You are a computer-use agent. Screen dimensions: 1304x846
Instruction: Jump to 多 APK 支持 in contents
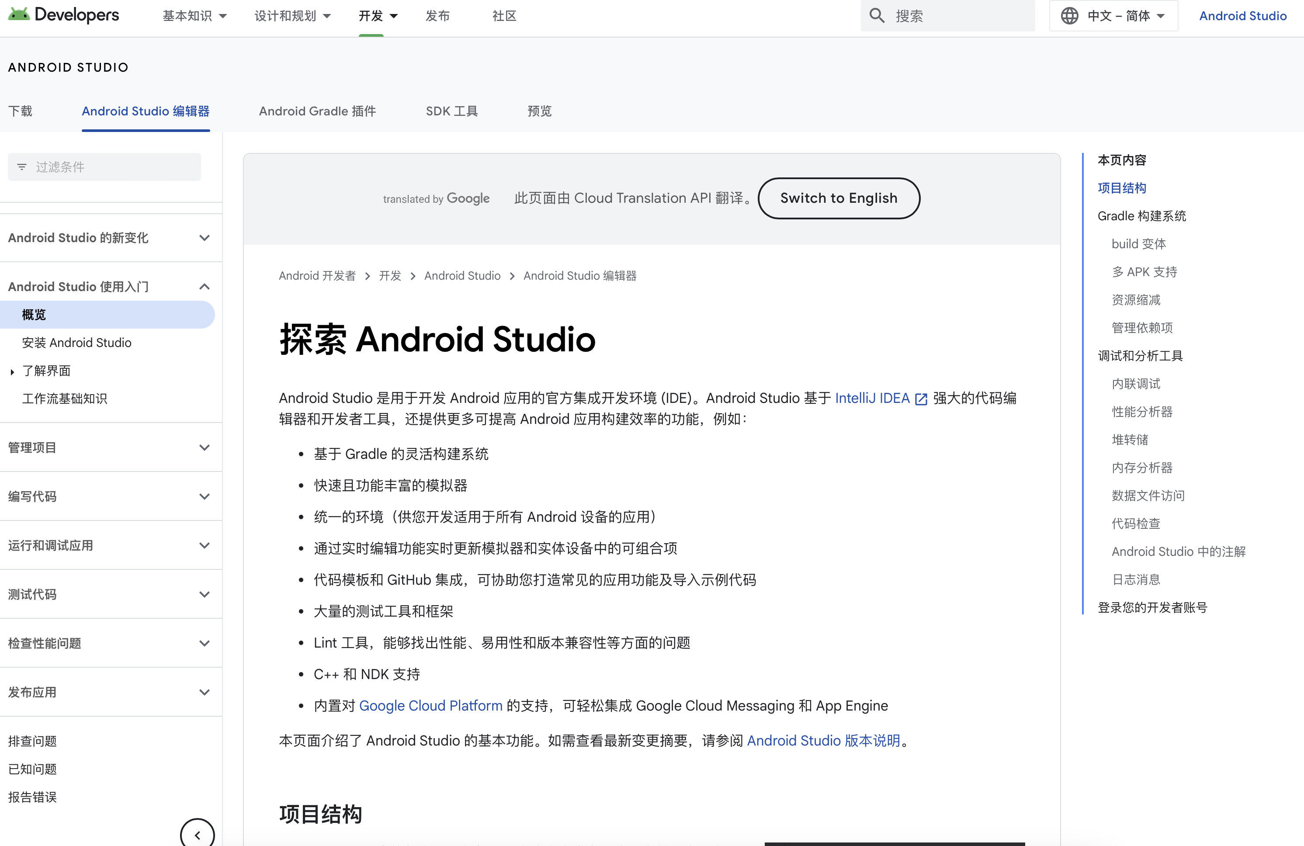(1144, 272)
